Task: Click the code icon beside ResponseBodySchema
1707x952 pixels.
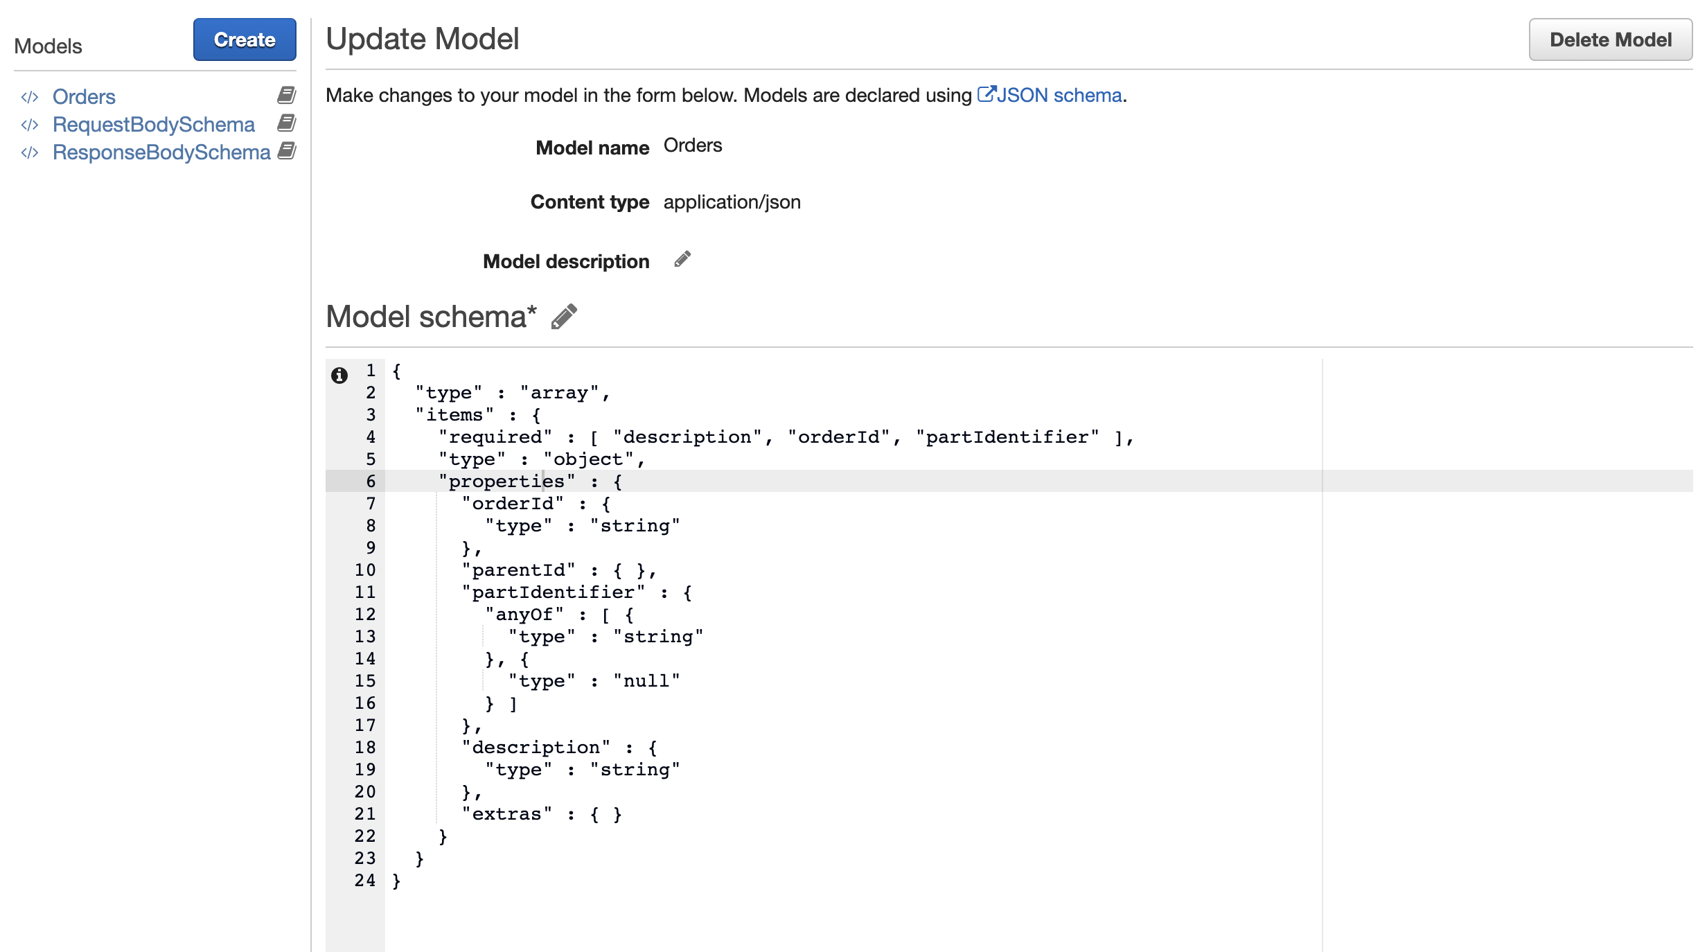Action: pyautogui.click(x=29, y=152)
